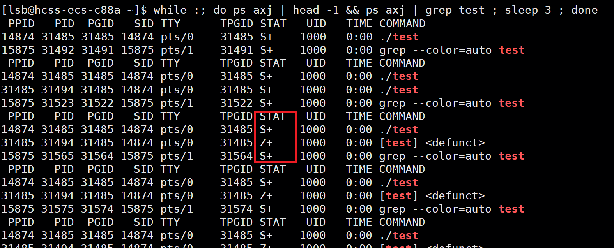Viewport: 614px width, 248px height.
Task: Select TPGID 31491 in the 31492 row
Action: pyautogui.click(x=237, y=50)
